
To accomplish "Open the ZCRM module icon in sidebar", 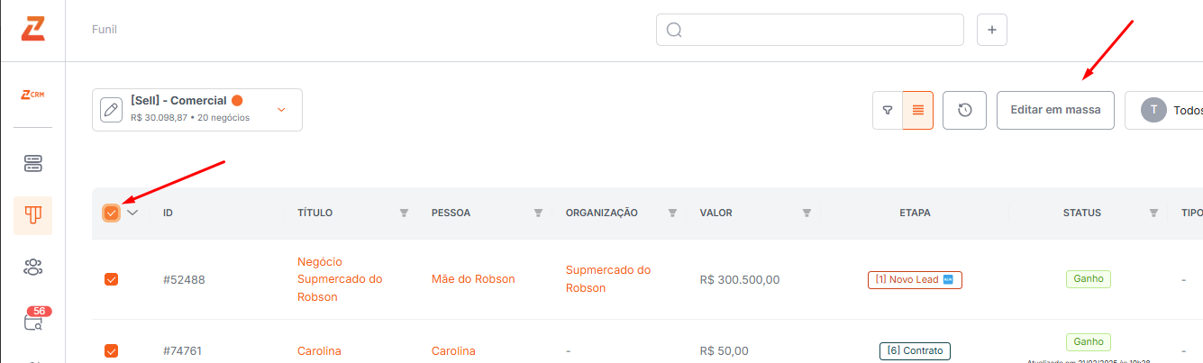I will (32, 95).
